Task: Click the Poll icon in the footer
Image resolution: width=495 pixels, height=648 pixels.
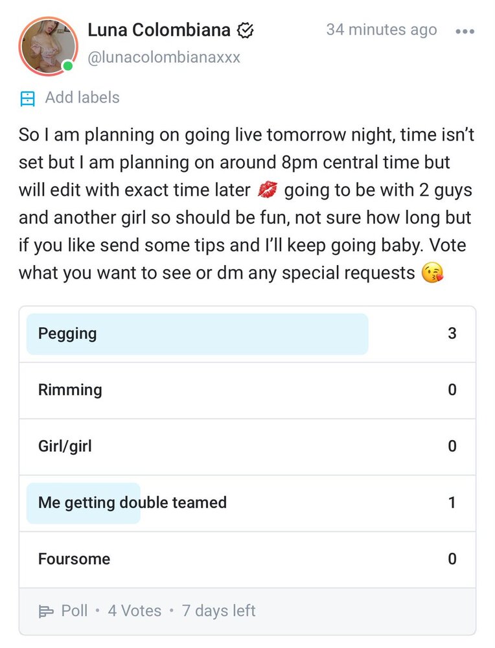Action: (x=46, y=611)
